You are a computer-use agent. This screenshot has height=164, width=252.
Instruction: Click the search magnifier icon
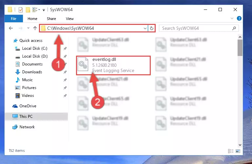point(234,28)
